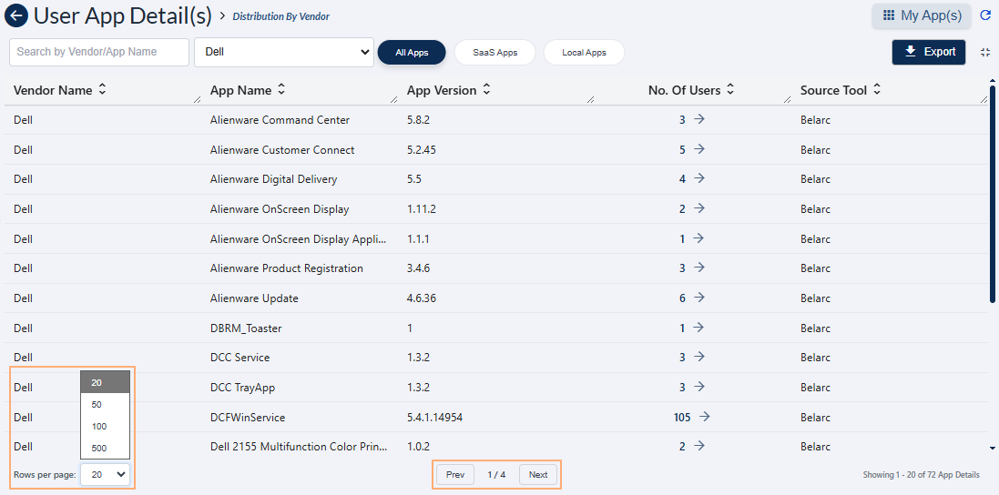The height and width of the screenshot is (495, 999).
Task: Open users arrow for Alienware Product Registration
Action: pyautogui.click(x=698, y=268)
